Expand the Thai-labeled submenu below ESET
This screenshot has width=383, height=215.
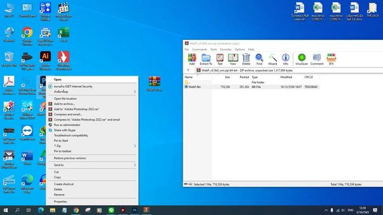92,91
